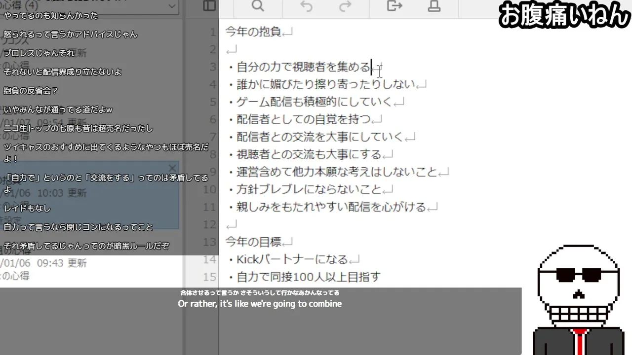
Task: Click the heading line 今年の抱負
Action: 253,32
